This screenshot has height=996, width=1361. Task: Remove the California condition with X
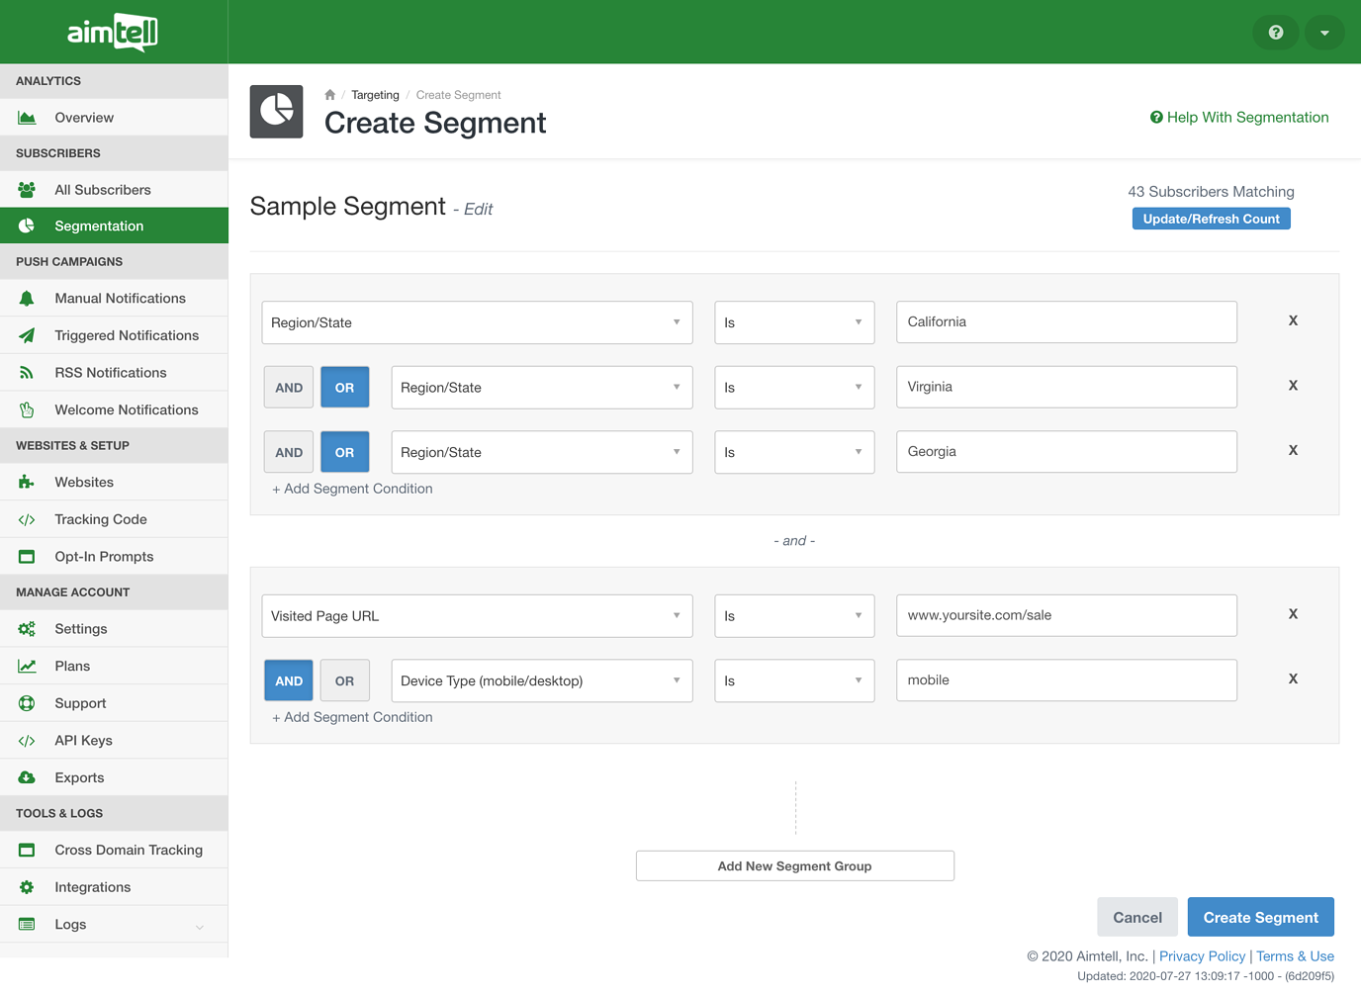(1292, 321)
